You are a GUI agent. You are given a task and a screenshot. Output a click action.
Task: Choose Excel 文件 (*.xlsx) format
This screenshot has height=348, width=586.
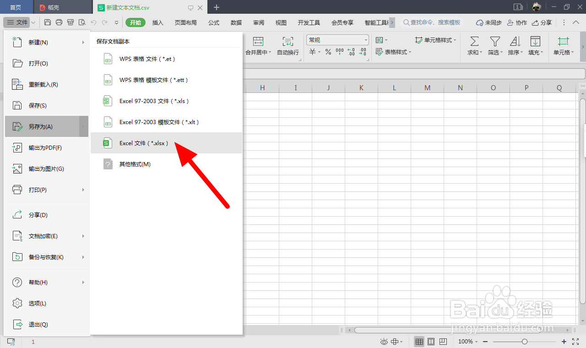point(167,143)
